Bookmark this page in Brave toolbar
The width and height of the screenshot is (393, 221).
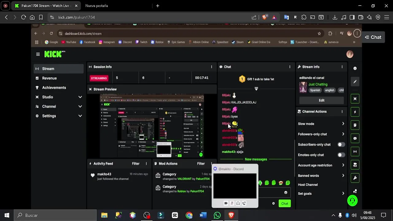point(41,17)
